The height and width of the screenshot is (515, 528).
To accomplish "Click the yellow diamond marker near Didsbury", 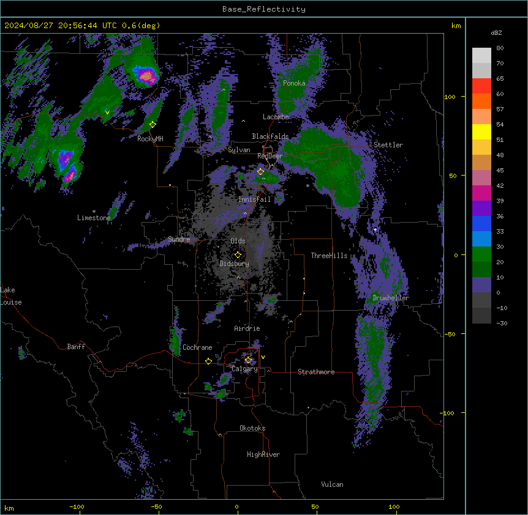I will [238, 255].
